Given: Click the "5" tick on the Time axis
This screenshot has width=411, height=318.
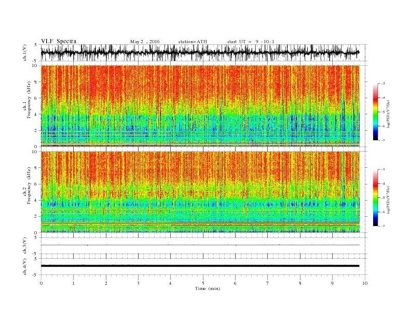Looking at the screenshot, I should tap(203, 283).
